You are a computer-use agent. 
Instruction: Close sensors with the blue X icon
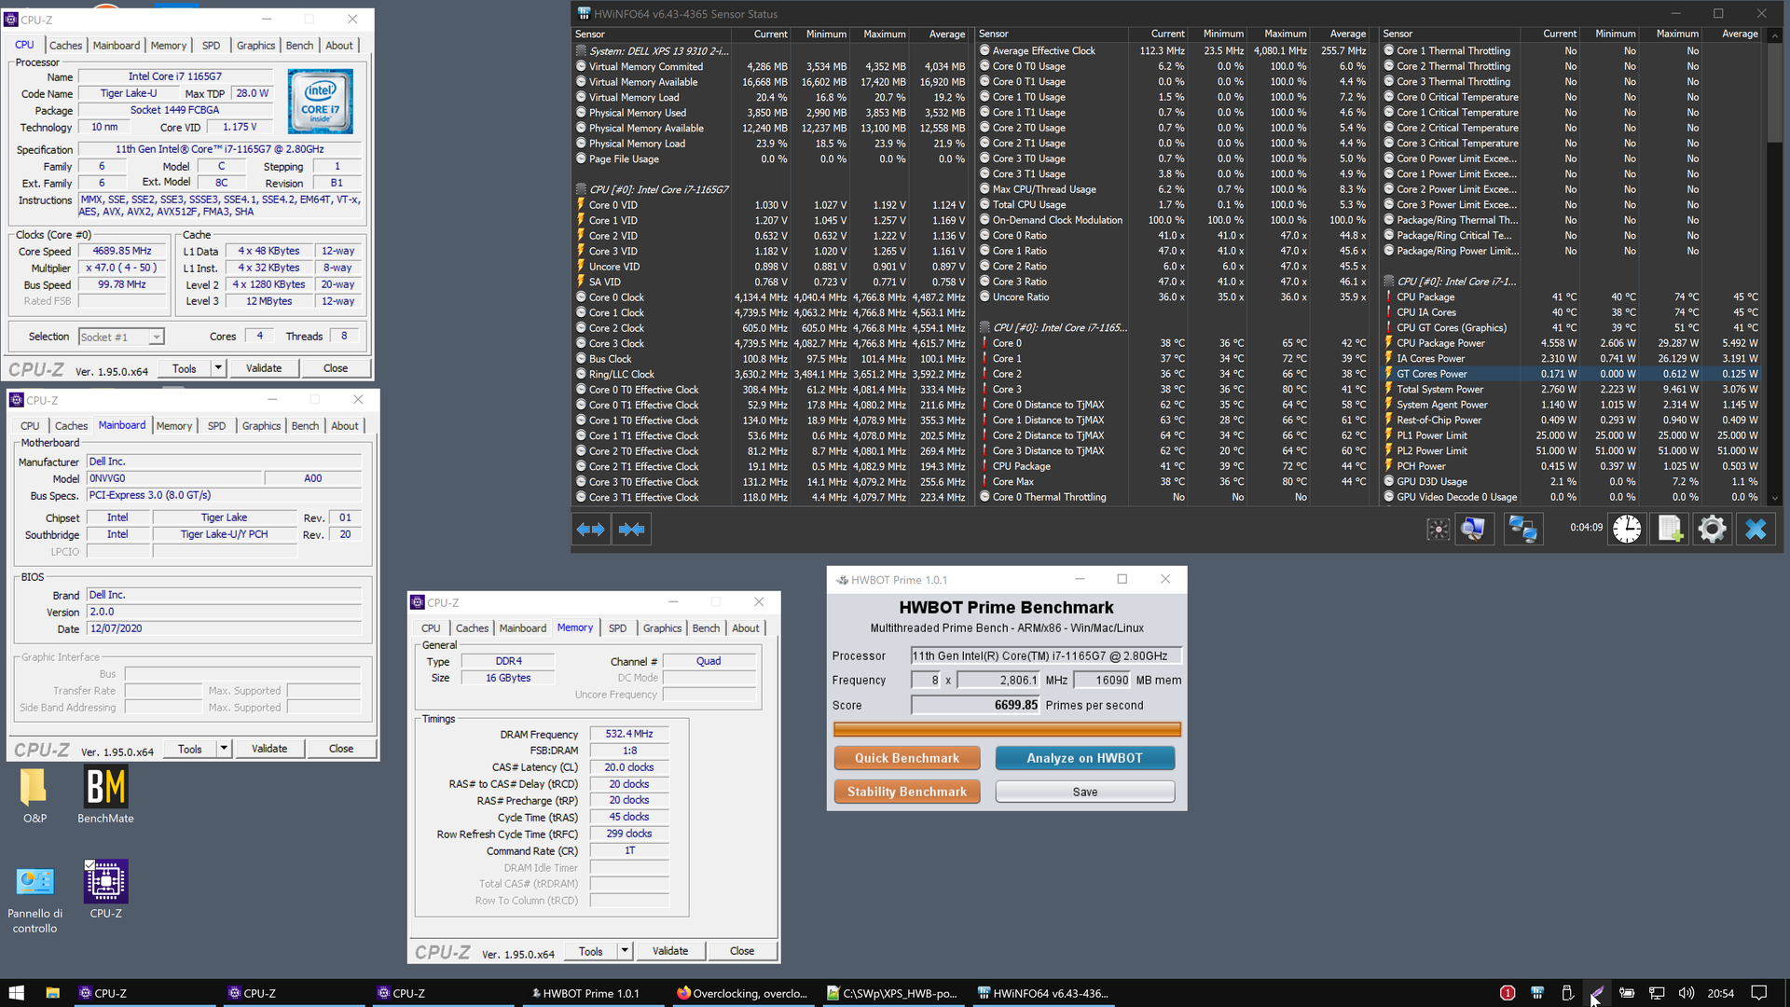click(1756, 529)
